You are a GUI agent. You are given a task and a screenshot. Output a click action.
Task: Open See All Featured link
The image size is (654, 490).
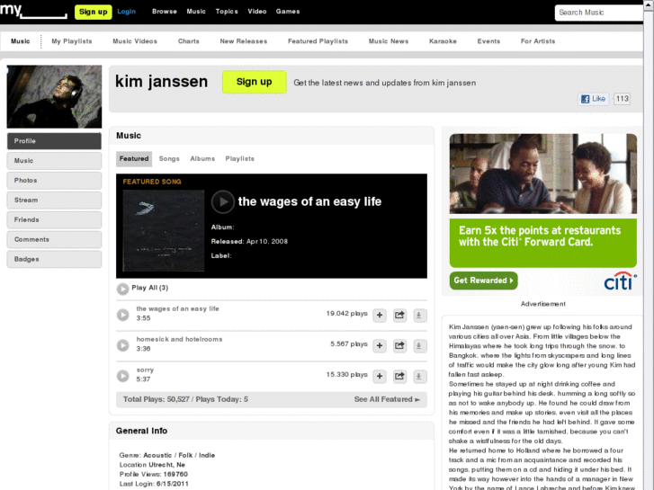pos(387,399)
